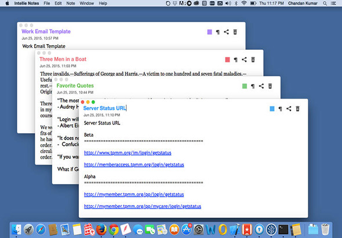
Task: Share the Work Email Template note
Action: (227, 32)
